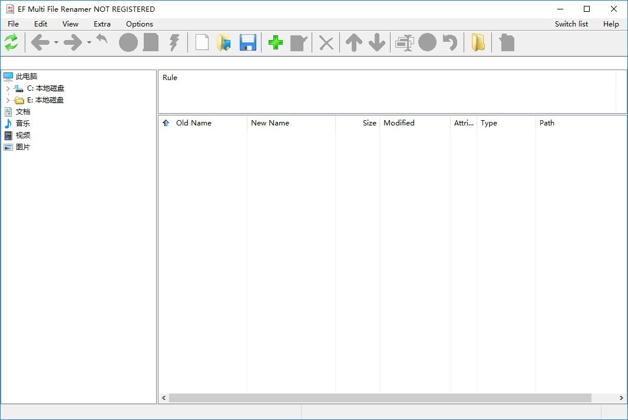Click the horizontal scrollbar right arrow

(x=621, y=398)
